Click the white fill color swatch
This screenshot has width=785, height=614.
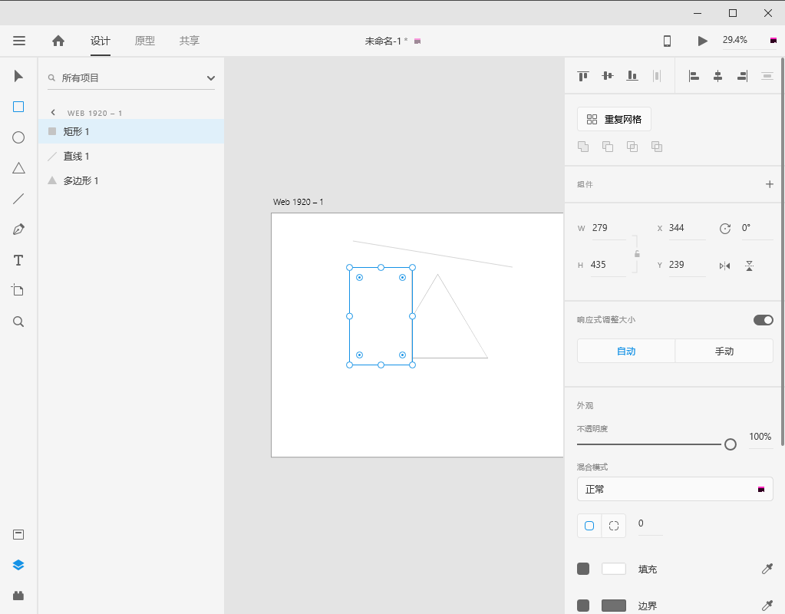click(x=614, y=569)
